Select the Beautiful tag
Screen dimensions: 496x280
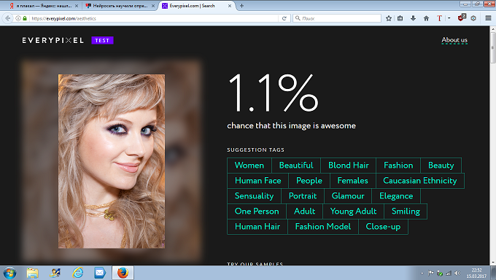pos(296,165)
